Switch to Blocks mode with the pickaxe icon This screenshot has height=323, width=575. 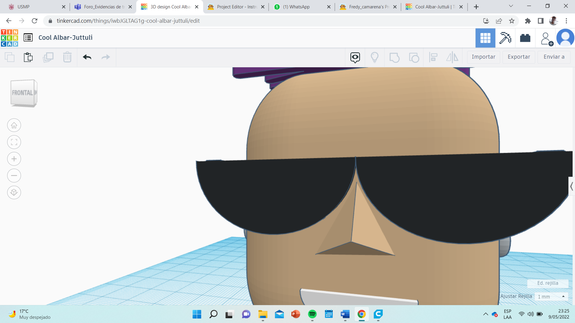tap(505, 38)
